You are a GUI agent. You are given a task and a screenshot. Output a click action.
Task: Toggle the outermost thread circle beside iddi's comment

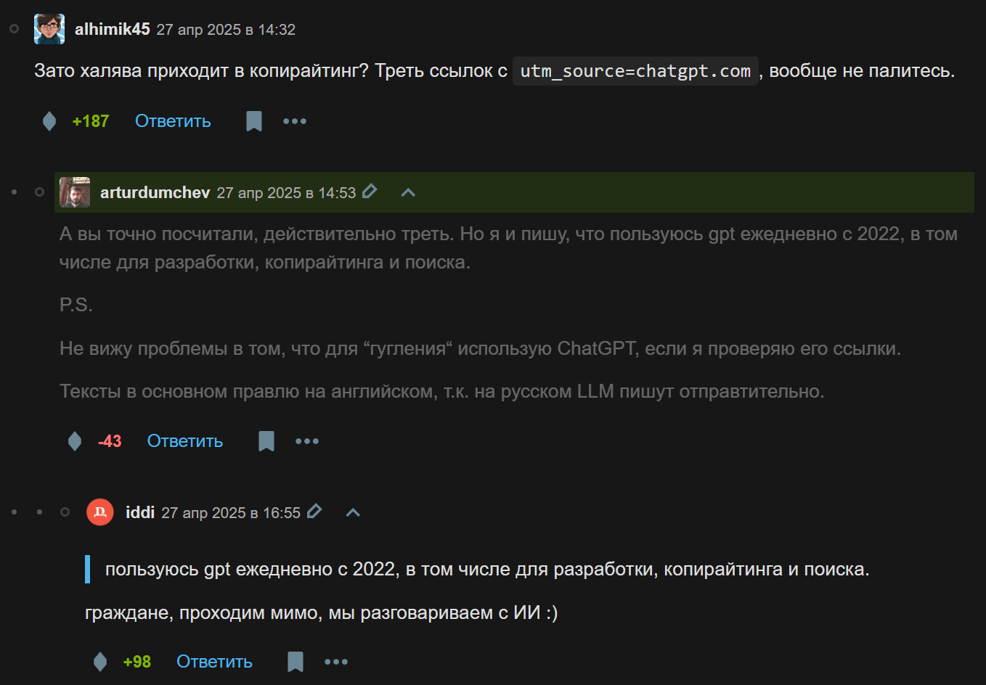coord(14,512)
